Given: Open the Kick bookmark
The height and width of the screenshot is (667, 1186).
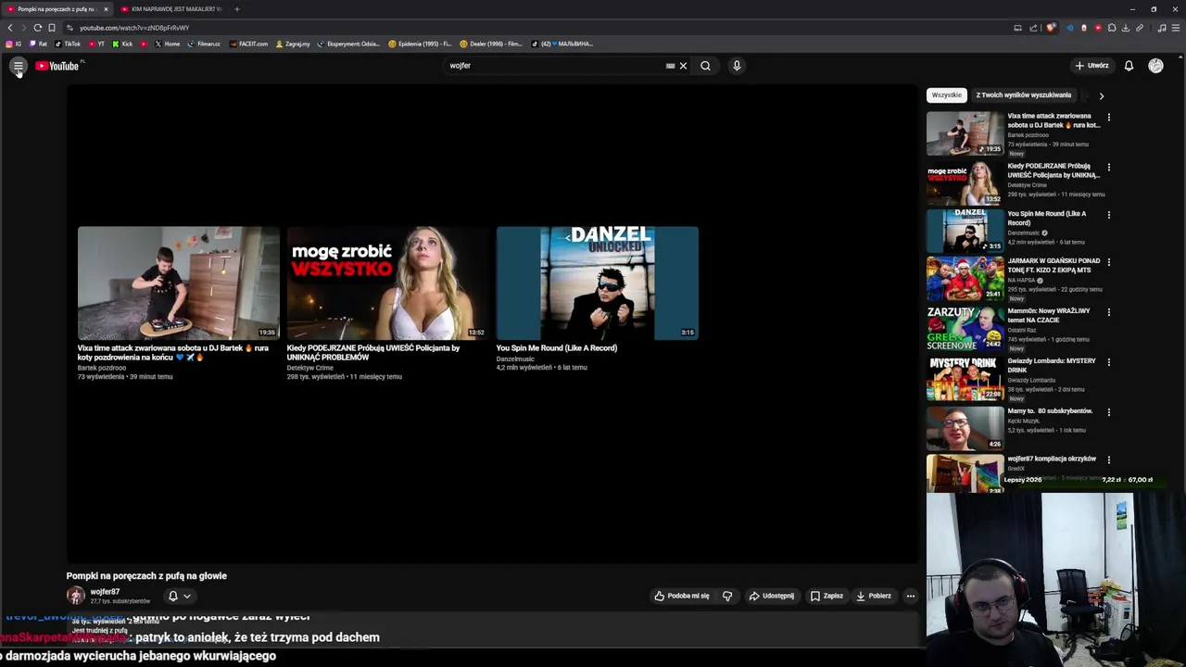Looking at the screenshot, I should [x=123, y=44].
